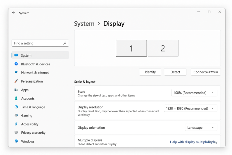Click the Personalization paintbrush icon

pos(16,81)
